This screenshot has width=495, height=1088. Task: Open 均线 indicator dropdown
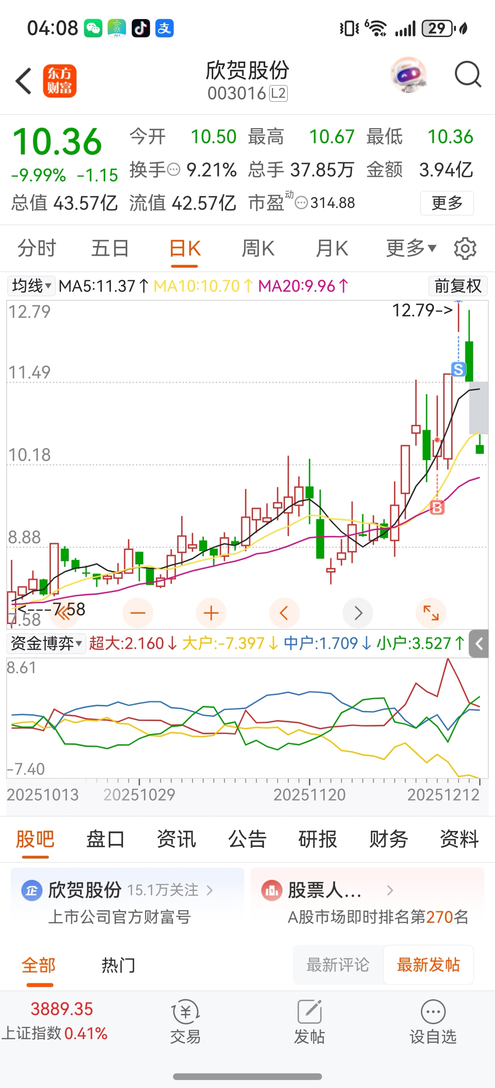pyautogui.click(x=31, y=286)
